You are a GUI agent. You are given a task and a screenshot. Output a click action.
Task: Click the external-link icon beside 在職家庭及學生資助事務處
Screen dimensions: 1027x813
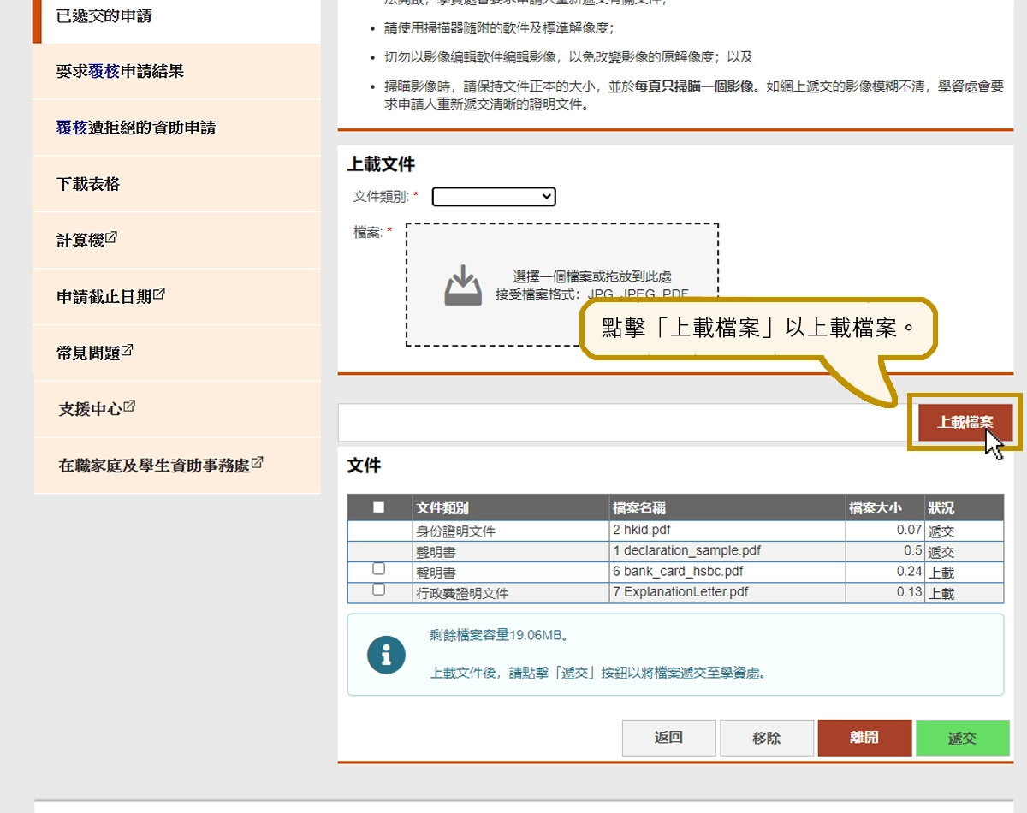coord(257,463)
